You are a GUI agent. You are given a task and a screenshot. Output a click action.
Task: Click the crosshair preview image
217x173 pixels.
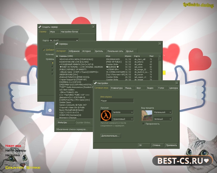tap(147, 115)
